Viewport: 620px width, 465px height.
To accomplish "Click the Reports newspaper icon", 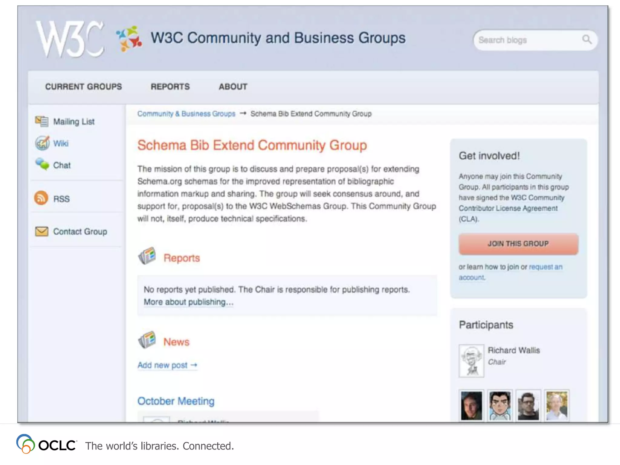I will tap(147, 256).
